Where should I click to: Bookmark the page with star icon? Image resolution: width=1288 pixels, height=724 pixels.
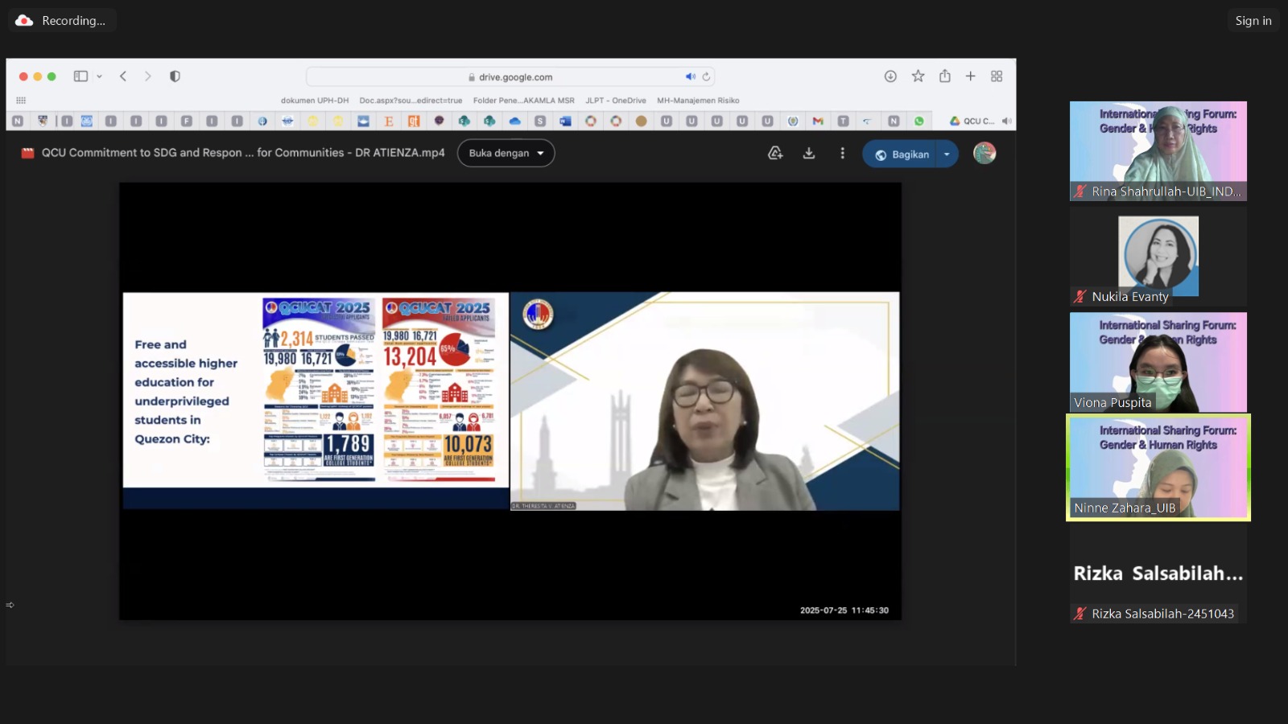pos(918,76)
